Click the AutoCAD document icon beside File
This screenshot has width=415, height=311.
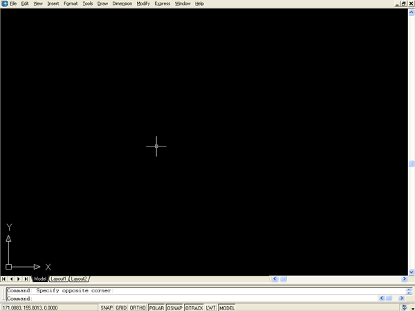5,3
